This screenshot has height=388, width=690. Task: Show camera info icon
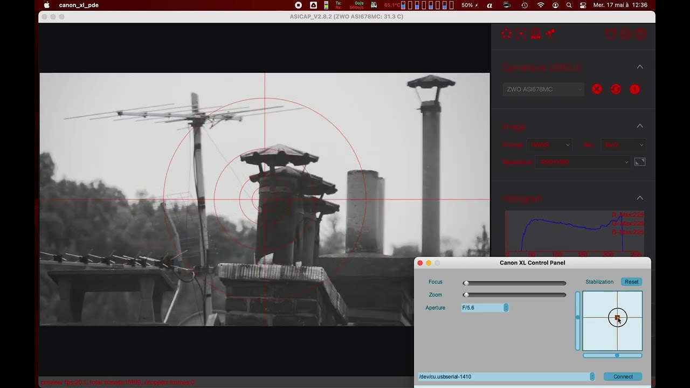pos(634,89)
